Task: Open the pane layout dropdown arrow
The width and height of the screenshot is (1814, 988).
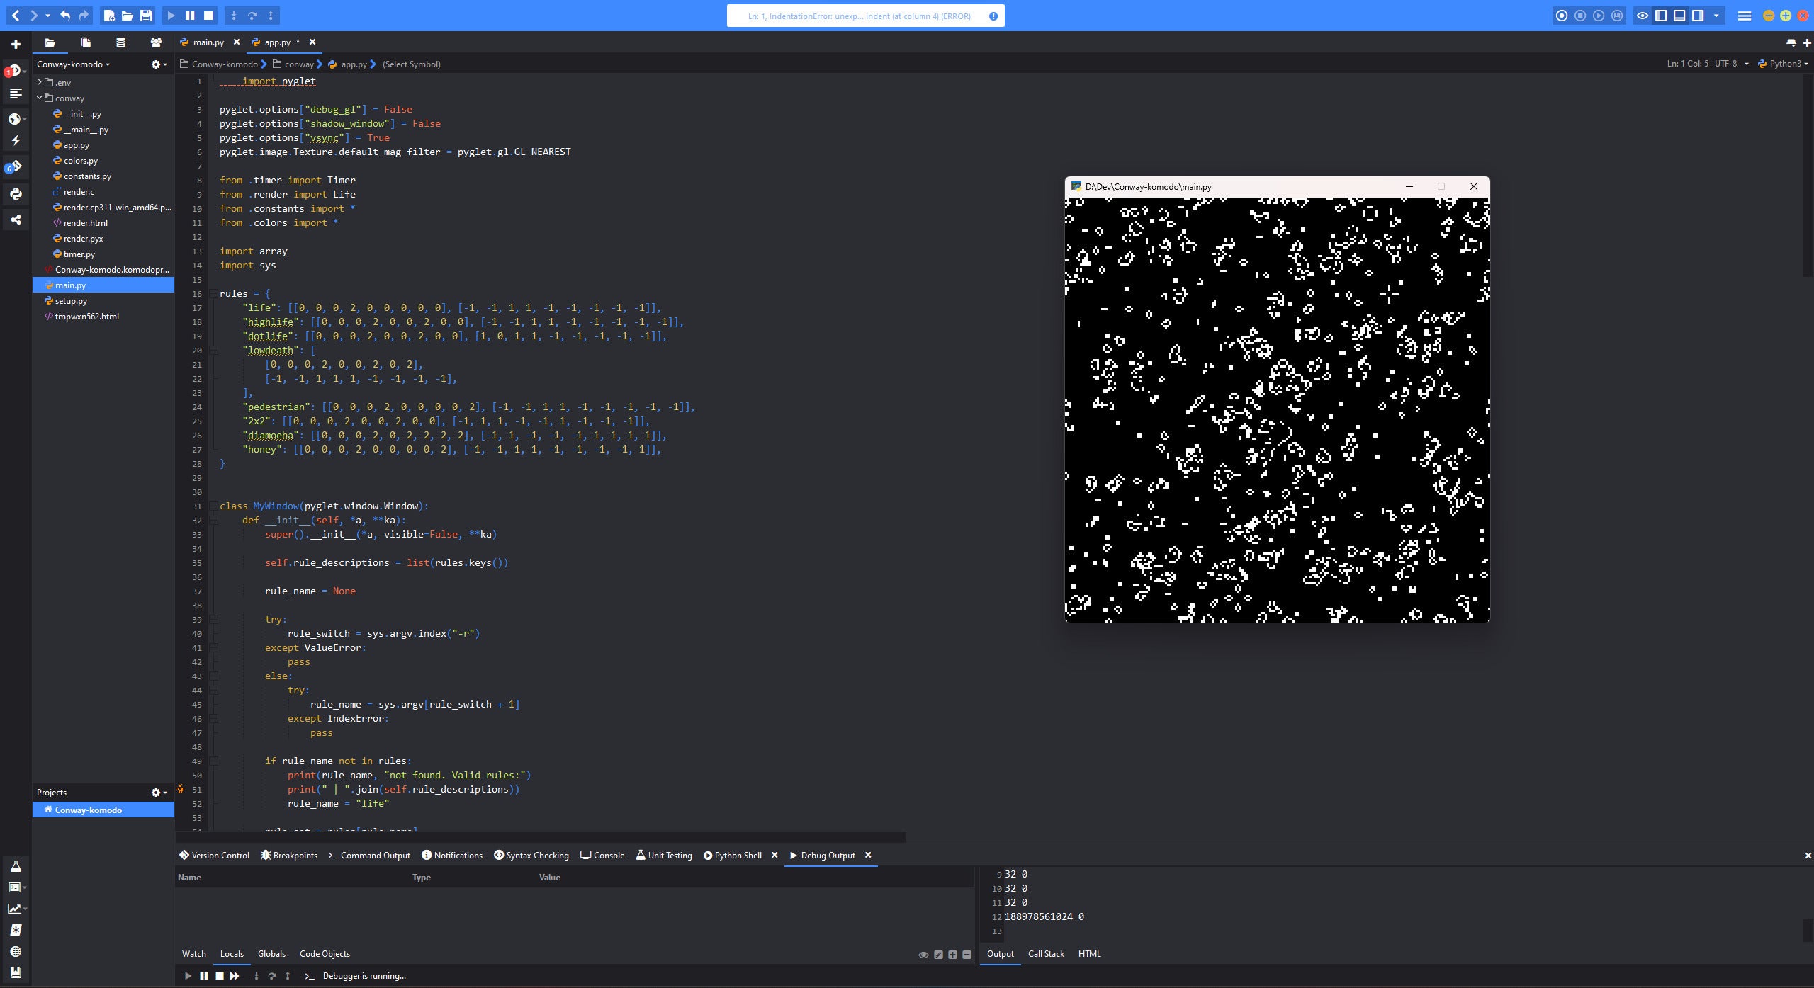Action: tap(1716, 16)
